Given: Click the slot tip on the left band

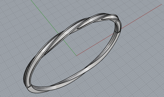Looking at the screenshot, I should (x=46, y=53).
